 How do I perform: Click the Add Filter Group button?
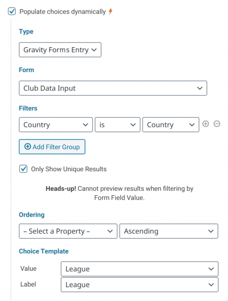tap(52, 147)
